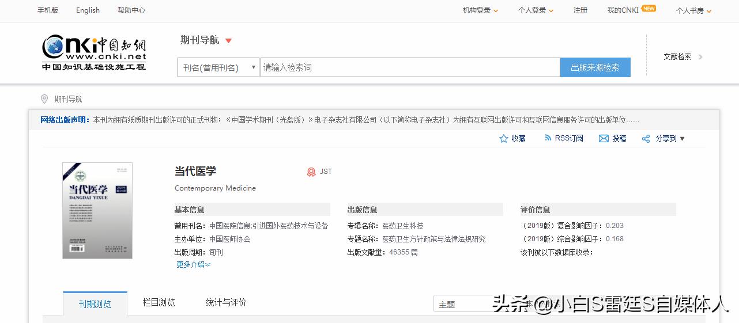The height and width of the screenshot is (323, 739).
Task: Click the 综合影响因子 0.168 value
Action: coord(614,239)
